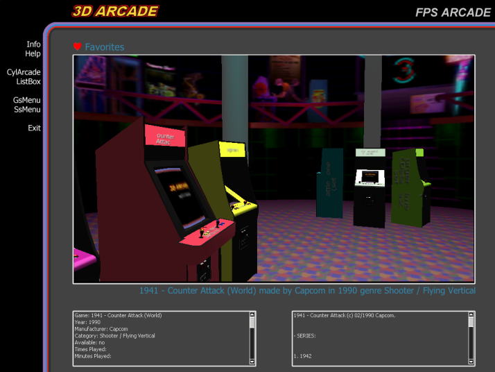Click the FPS ARCADE title
The height and width of the screenshot is (372, 495).
(x=453, y=12)
